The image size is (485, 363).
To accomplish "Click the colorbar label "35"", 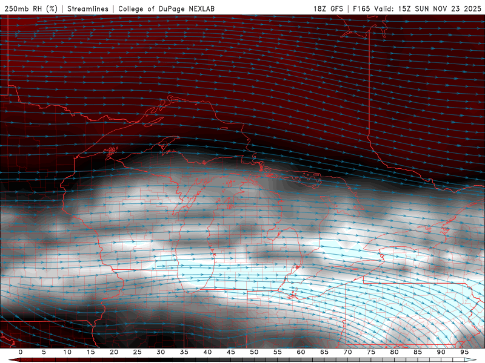I will pos(184,352).
